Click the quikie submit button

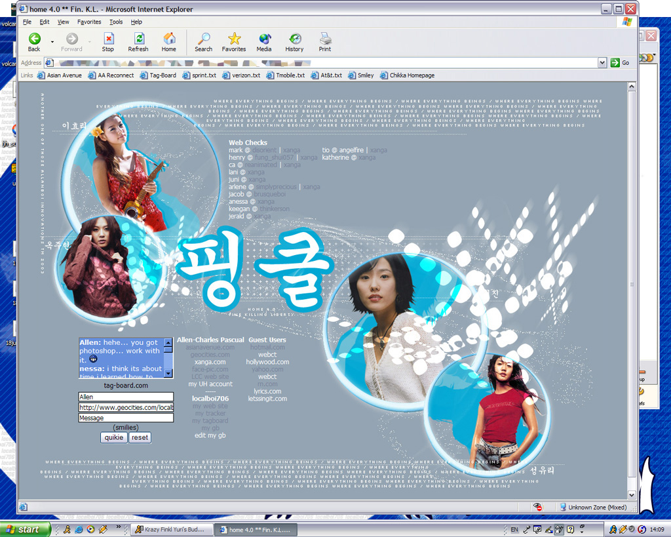click(x=114, y=437)
